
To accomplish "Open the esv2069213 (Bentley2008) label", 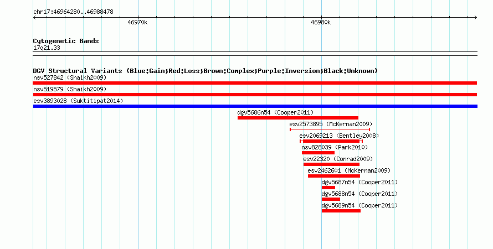I will pyautogui.click(x=339, y=136).
